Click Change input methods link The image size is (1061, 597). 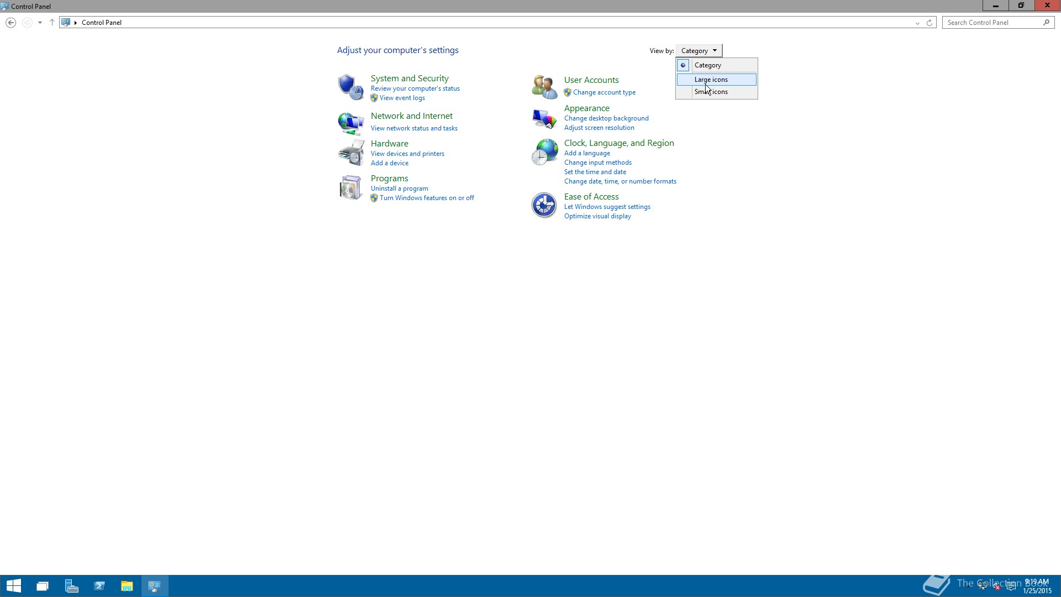coord(598,163)
